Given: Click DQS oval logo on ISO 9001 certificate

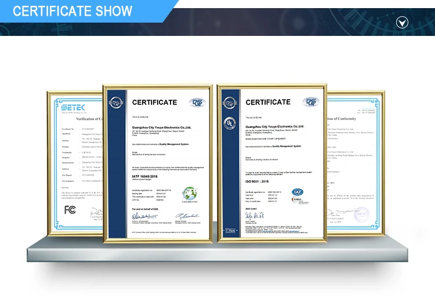Looking at the screenshot, I should (310, 103).
